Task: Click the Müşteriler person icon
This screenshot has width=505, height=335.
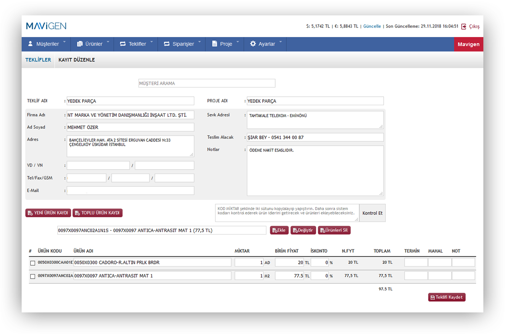Action: (30, 44)
